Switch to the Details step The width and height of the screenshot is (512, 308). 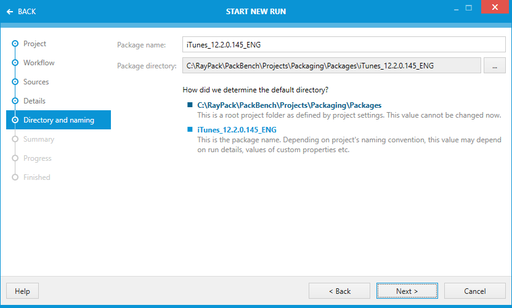[35, 101]
